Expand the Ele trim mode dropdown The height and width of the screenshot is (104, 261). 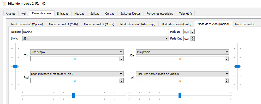182,52
